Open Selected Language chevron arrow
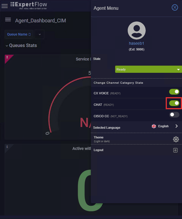Screen dimensions: 182x219 tap(177, 126)
